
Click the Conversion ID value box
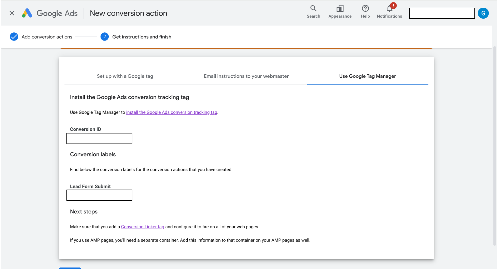tap(99, 139)
